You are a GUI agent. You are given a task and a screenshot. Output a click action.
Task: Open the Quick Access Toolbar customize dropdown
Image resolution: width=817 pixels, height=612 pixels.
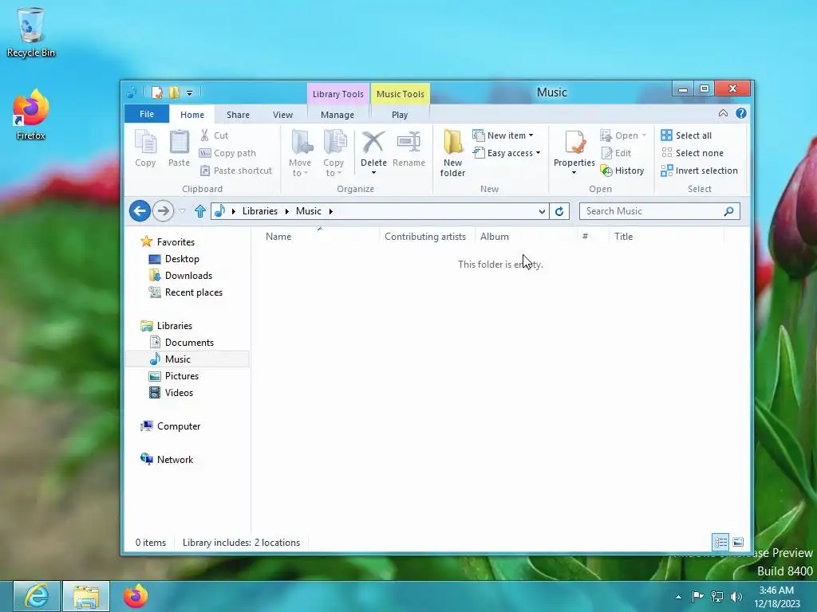(190, 93)
